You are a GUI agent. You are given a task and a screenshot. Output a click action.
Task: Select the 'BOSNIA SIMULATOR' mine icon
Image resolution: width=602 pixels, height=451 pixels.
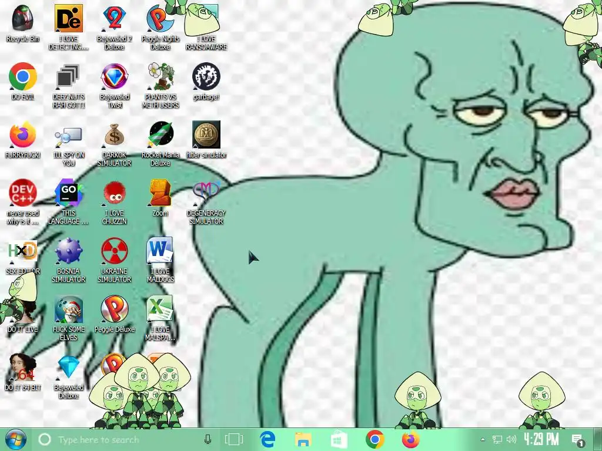tap(68, 251)
